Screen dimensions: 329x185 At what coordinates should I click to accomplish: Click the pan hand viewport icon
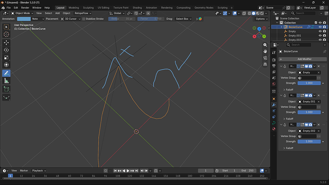tap(265, 51)
